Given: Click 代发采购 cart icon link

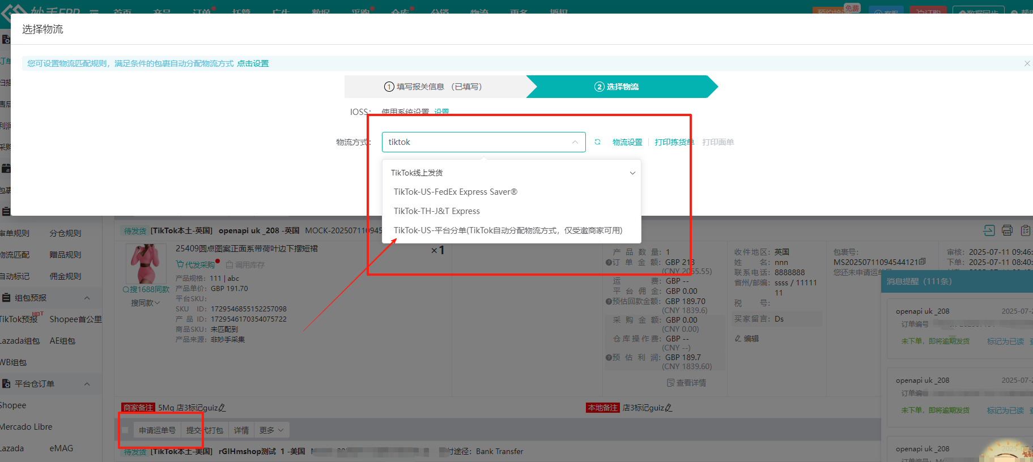Looking at the screenshot, I should tap(195, 264).
